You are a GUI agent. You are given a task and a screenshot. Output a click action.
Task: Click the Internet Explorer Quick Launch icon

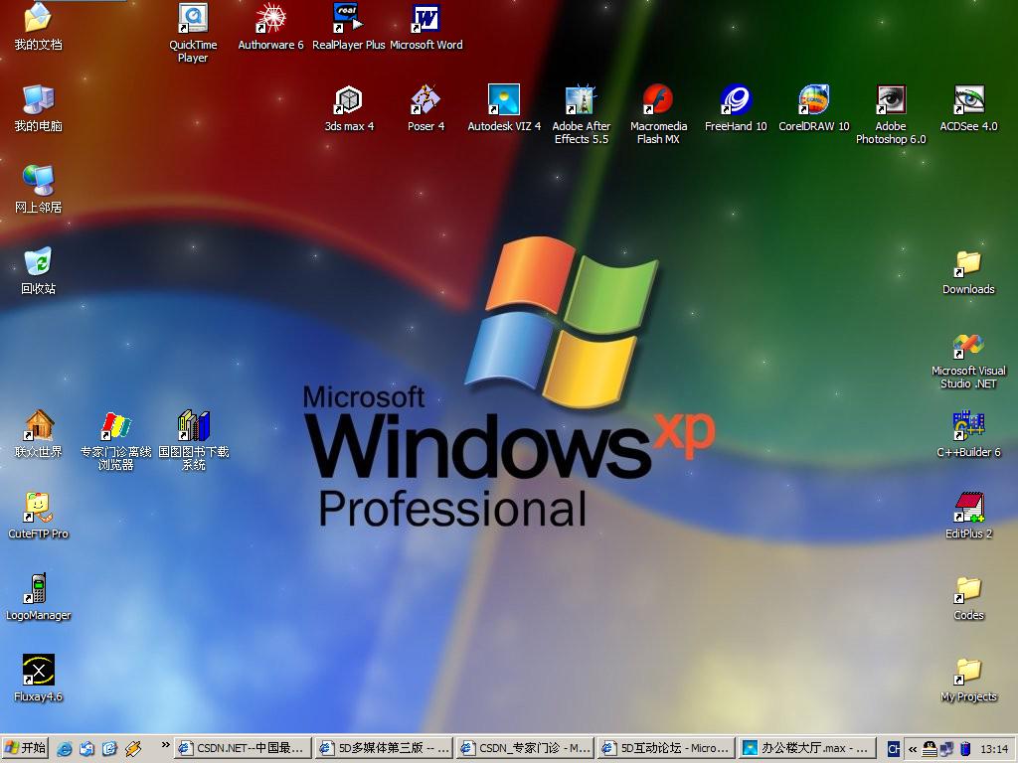coord(65,748)
